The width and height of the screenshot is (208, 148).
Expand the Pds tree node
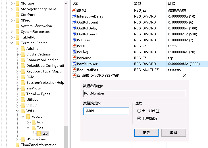pos(28,122)
